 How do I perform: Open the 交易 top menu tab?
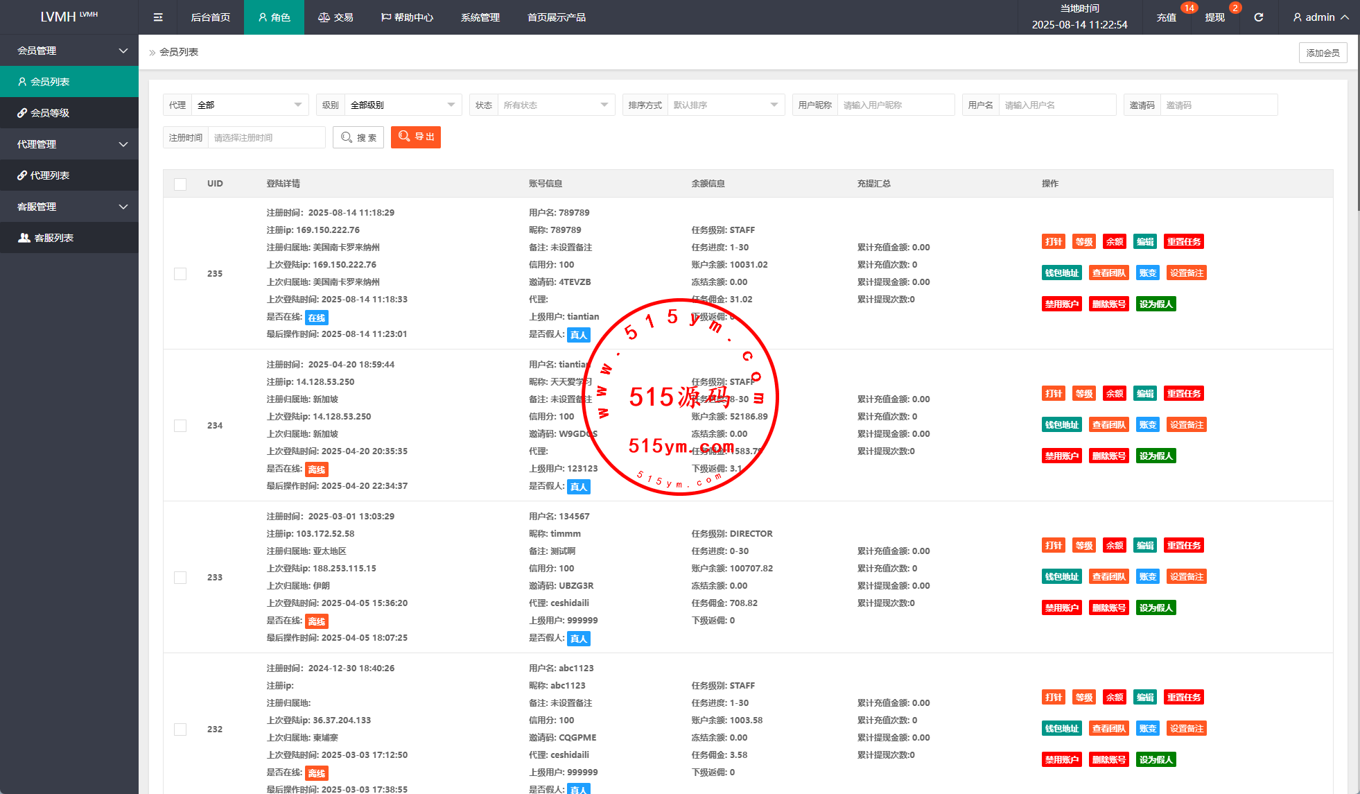pos(335,17)
